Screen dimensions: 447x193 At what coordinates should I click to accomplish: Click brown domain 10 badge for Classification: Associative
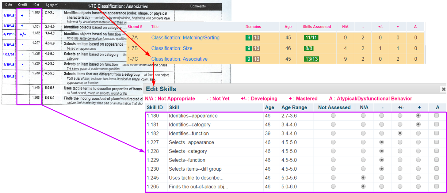[257, 59]
